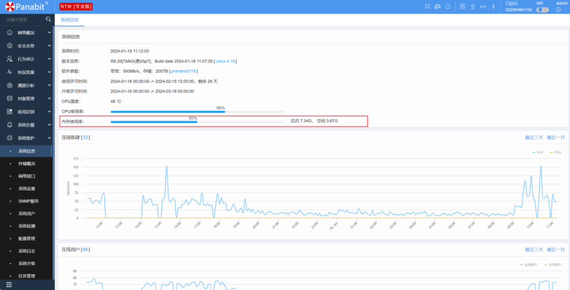570x290 pixels.
Task: Show 最近三天 for 在线用户 chart
Action: tap(534, 250)
